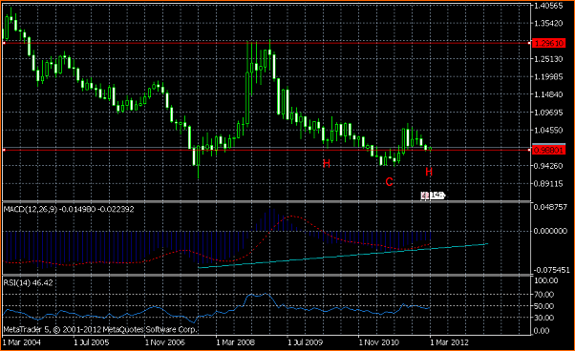Click the 1.19985 value on the price scale
Screen dimensions: 575x351
click(x=548, y=77)
